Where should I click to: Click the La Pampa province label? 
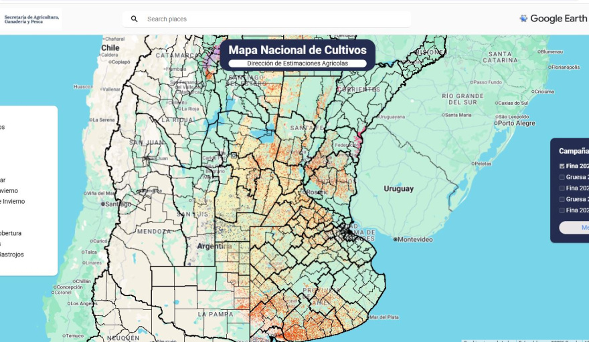(x=214, y=313)
